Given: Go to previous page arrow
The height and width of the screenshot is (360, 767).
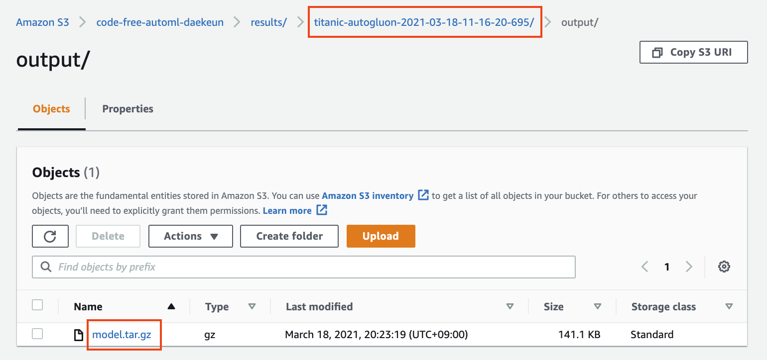Looking at the screenshot, I should coord(644,267).
